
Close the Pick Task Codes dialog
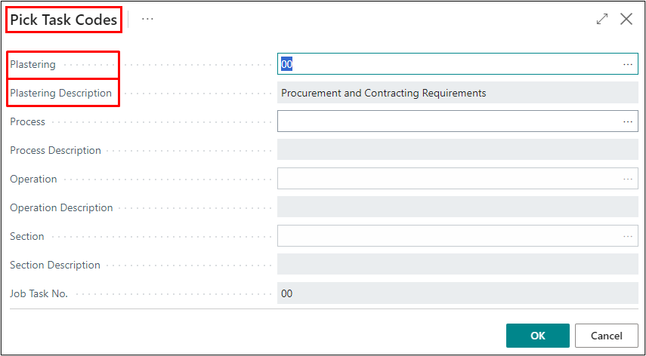point(626,20)
